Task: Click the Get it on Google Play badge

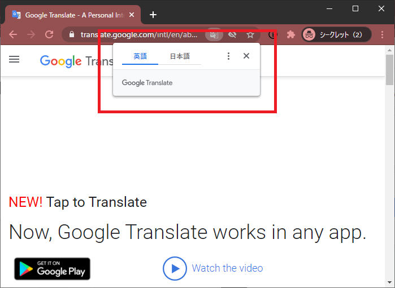Action: coord(52,269)
